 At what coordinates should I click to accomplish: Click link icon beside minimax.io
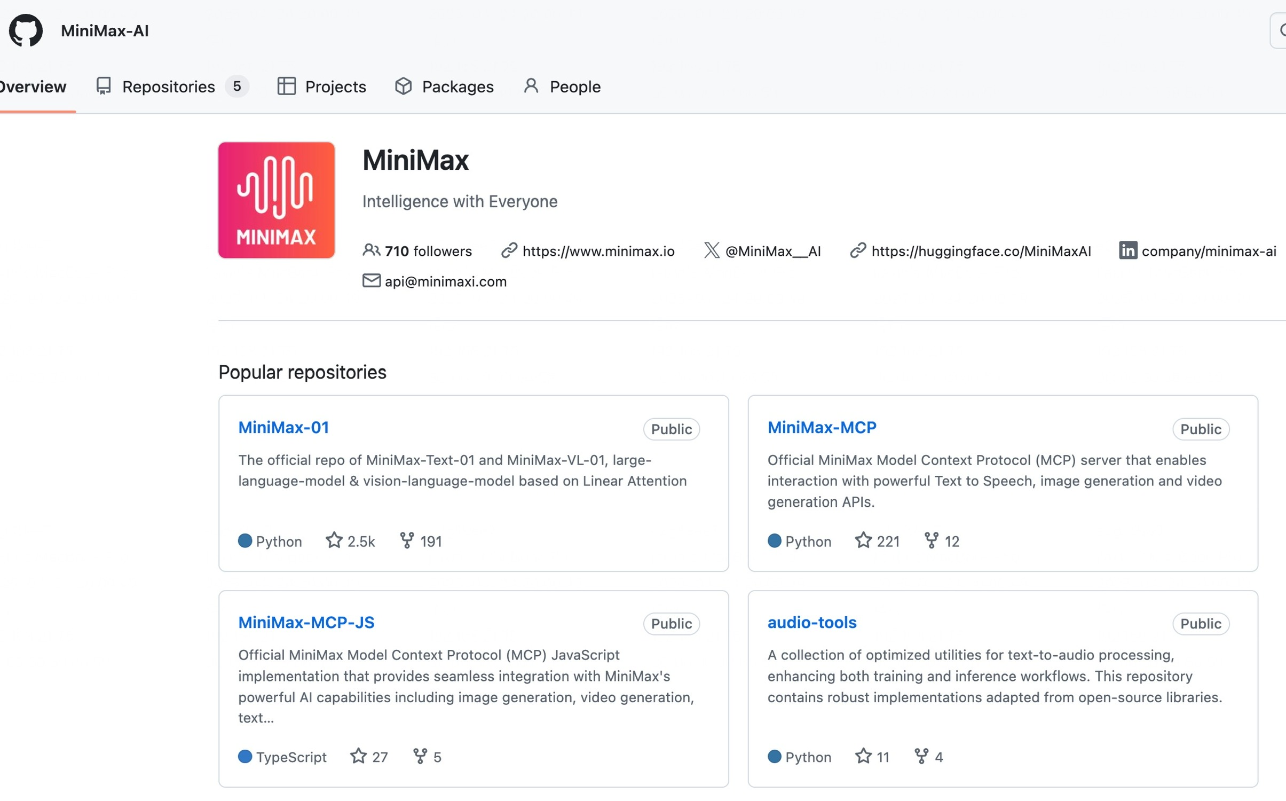pos(509,250)
